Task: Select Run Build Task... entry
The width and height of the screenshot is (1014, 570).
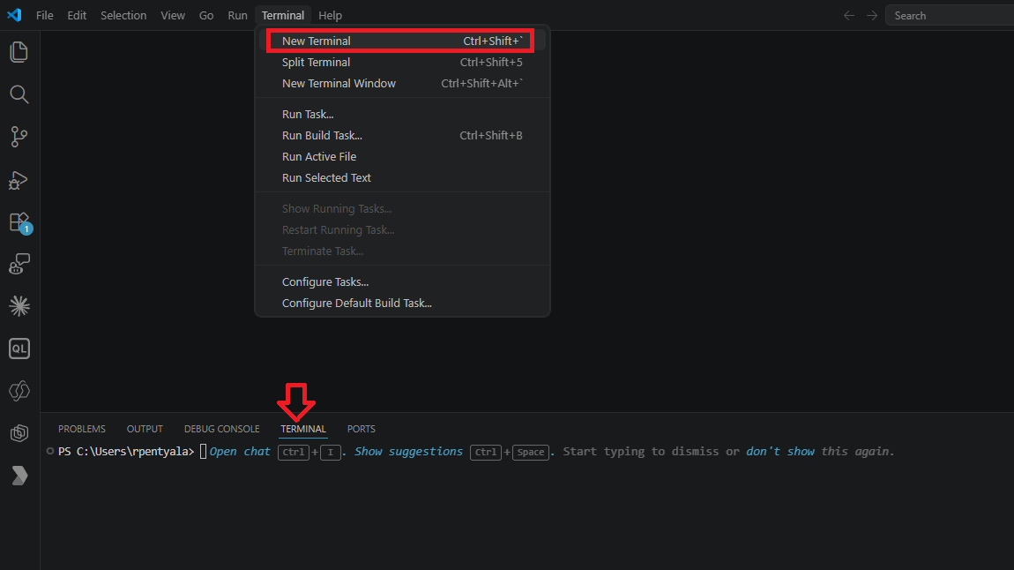Action: [402, 135]
